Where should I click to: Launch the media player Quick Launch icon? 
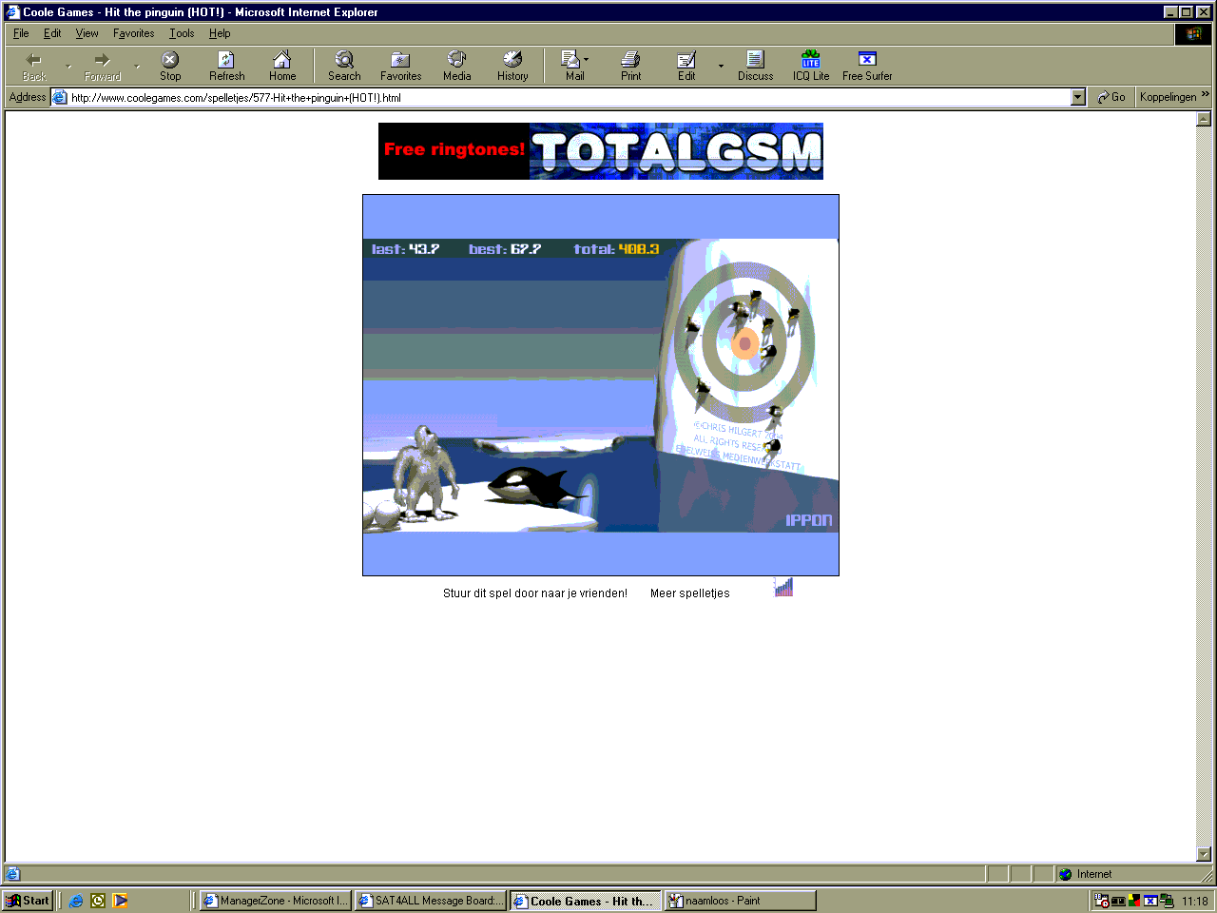(x=120, y=901)
